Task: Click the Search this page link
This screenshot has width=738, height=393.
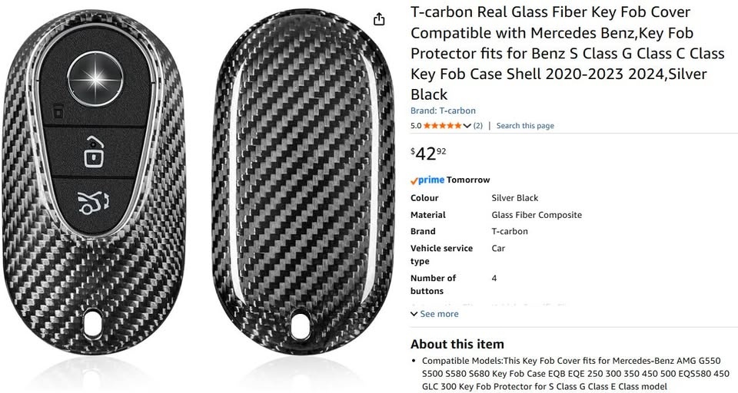Action: click(x=525, y=126)
